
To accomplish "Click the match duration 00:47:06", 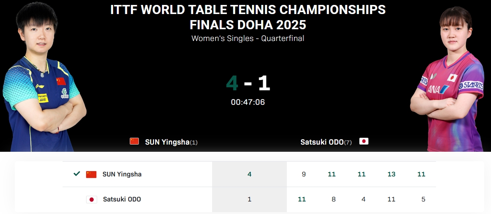I will (x=248, y=102).
